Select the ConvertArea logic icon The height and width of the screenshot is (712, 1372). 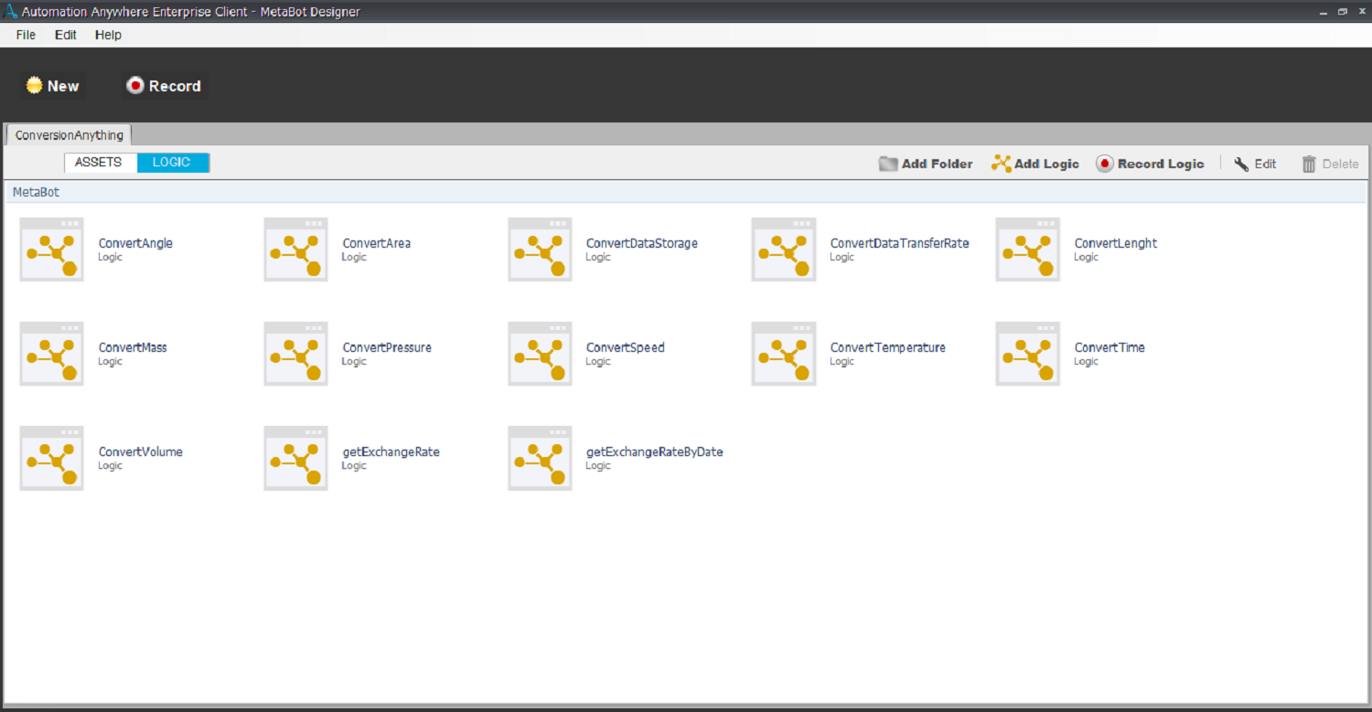295,250
